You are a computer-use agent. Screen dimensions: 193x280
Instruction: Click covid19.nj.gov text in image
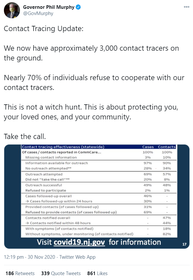pos(79,242)
